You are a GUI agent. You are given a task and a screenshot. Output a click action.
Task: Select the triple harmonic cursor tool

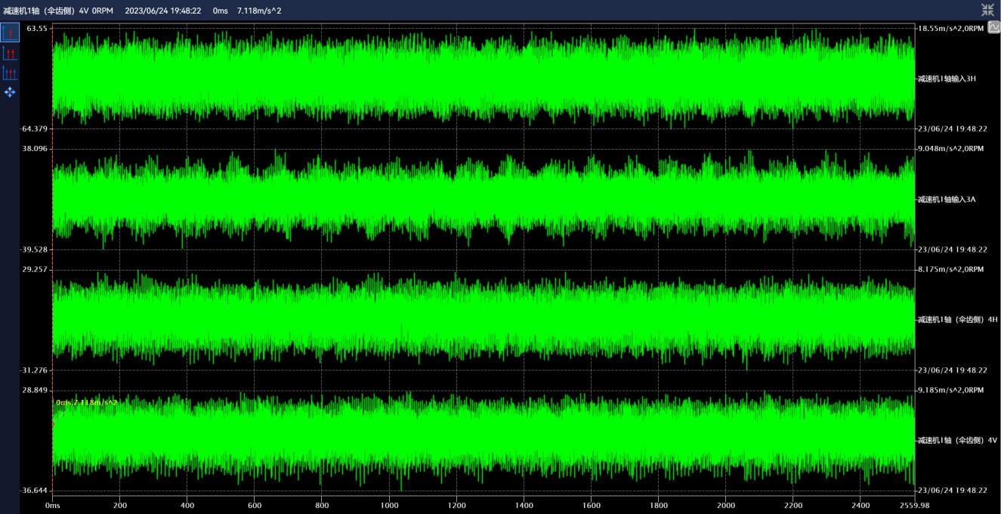point(10,73)
